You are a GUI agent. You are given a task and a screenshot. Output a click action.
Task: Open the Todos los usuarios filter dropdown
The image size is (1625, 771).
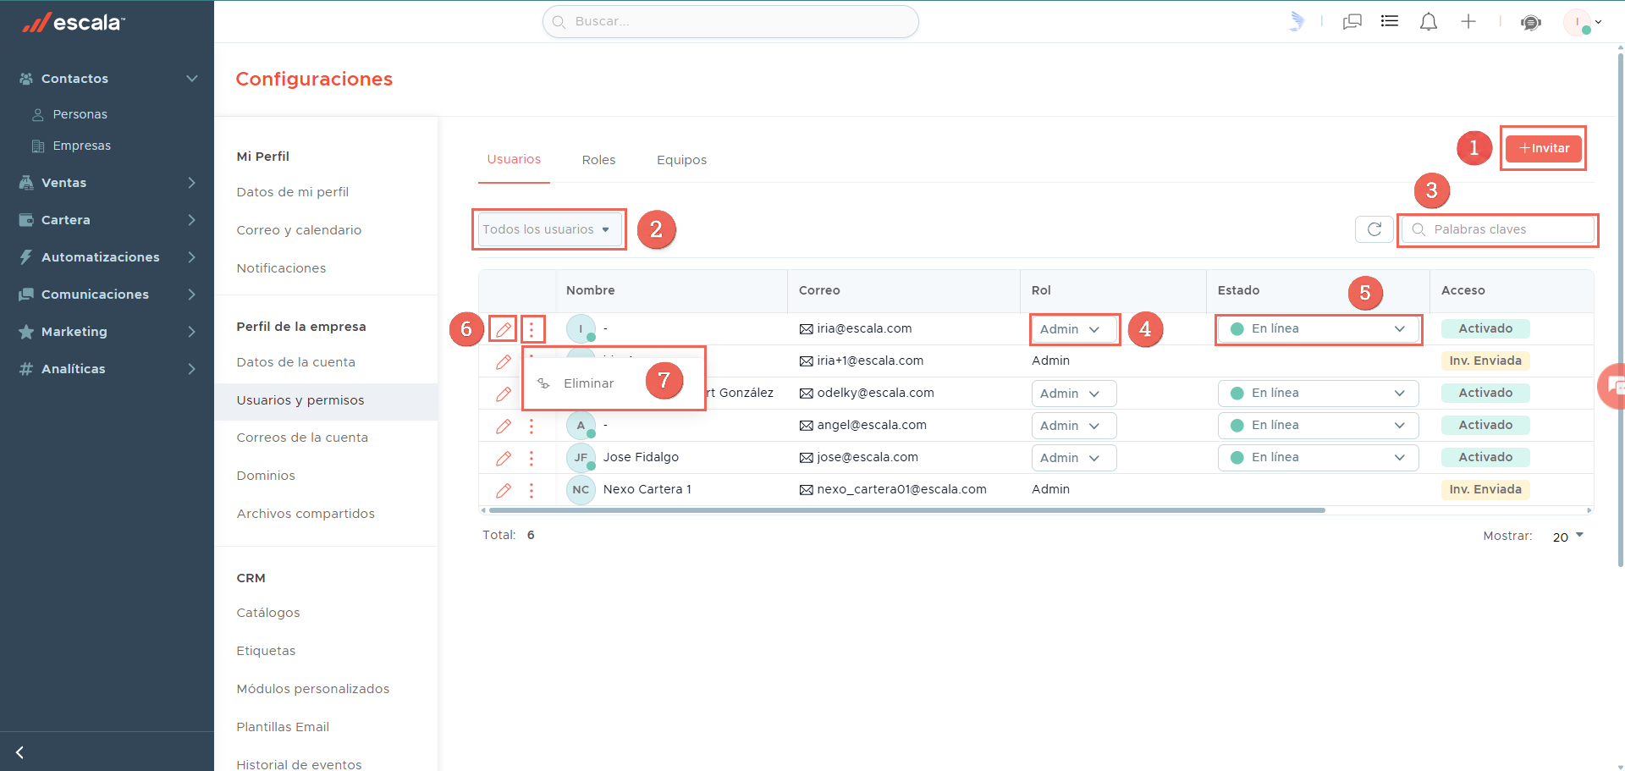(549, 229)
